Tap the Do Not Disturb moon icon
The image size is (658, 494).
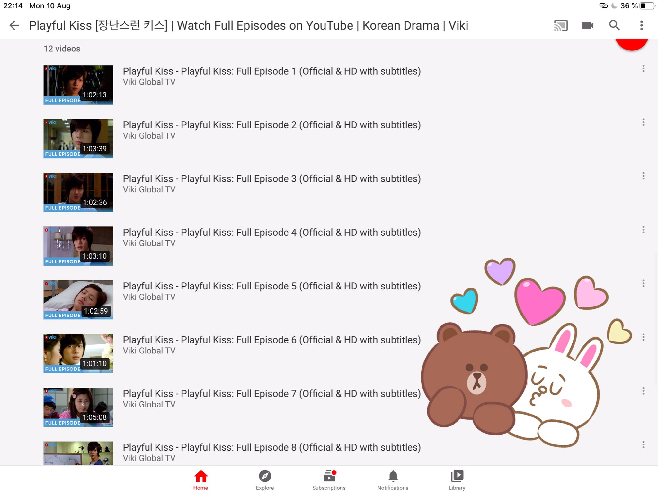[x=614, y=6]
